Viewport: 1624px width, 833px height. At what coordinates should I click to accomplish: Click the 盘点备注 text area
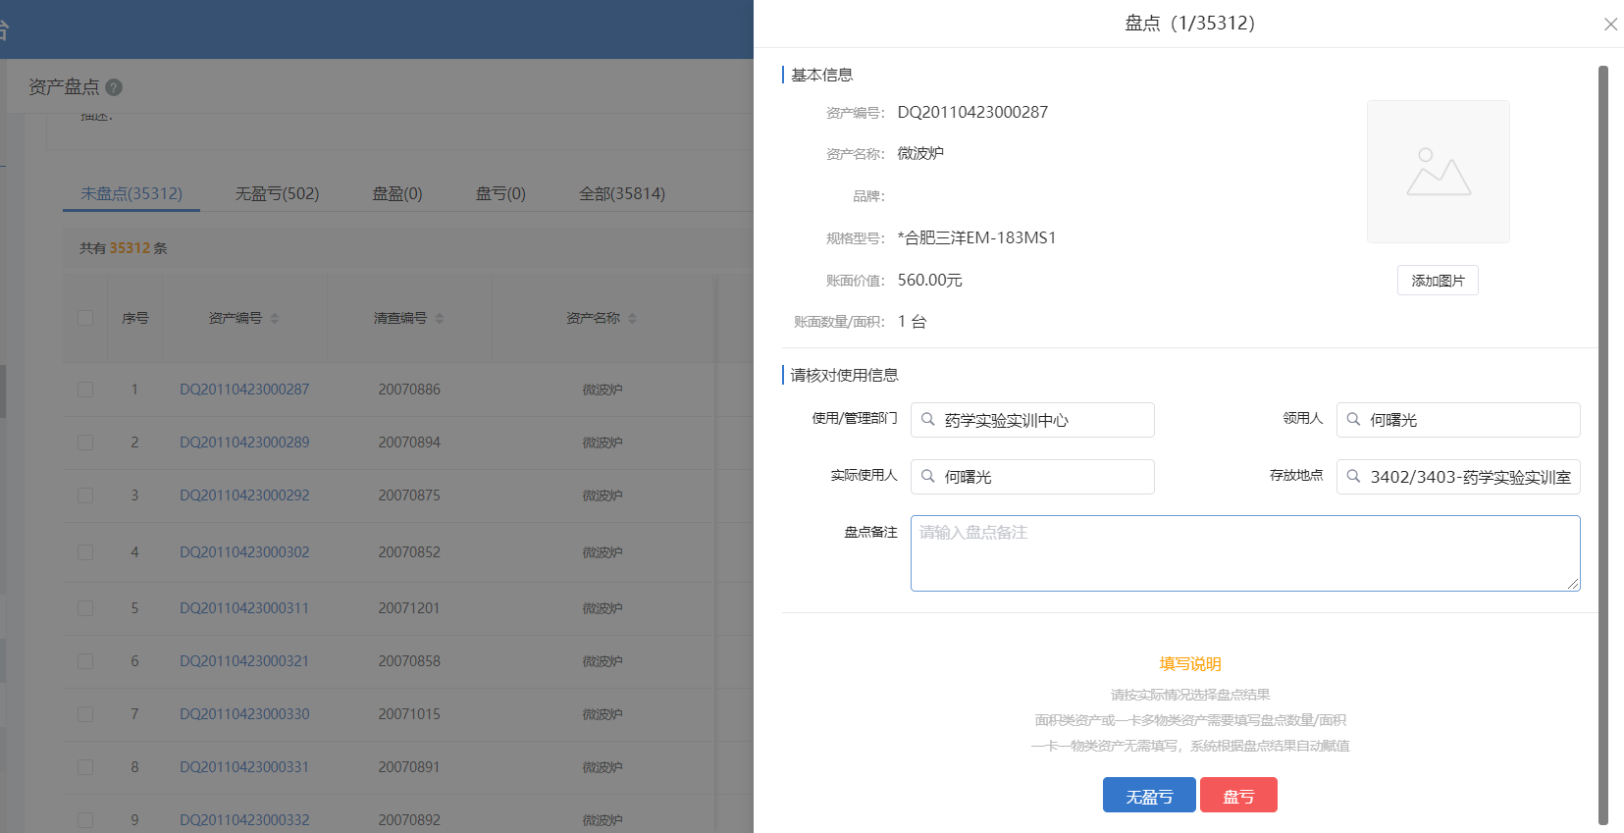coord(1244,553)
